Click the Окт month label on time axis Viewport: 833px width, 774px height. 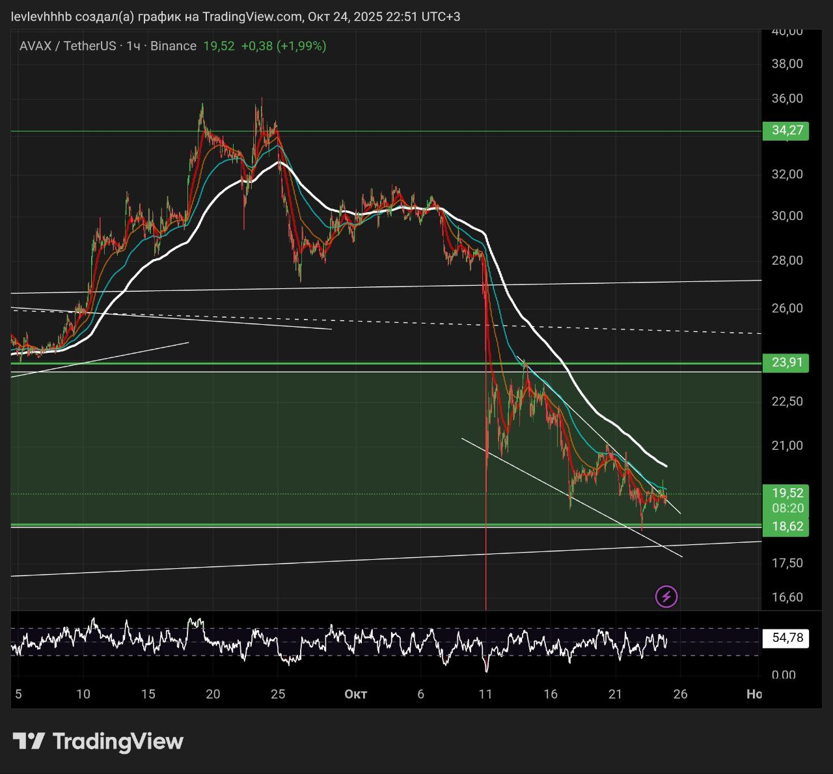coord(355,694)
